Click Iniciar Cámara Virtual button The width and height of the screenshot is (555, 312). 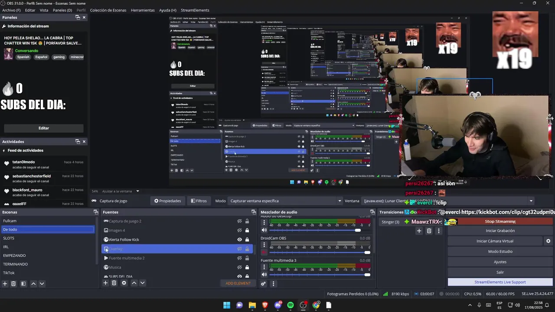495,241
